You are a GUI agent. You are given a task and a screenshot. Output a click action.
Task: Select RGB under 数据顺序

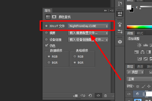49,57
